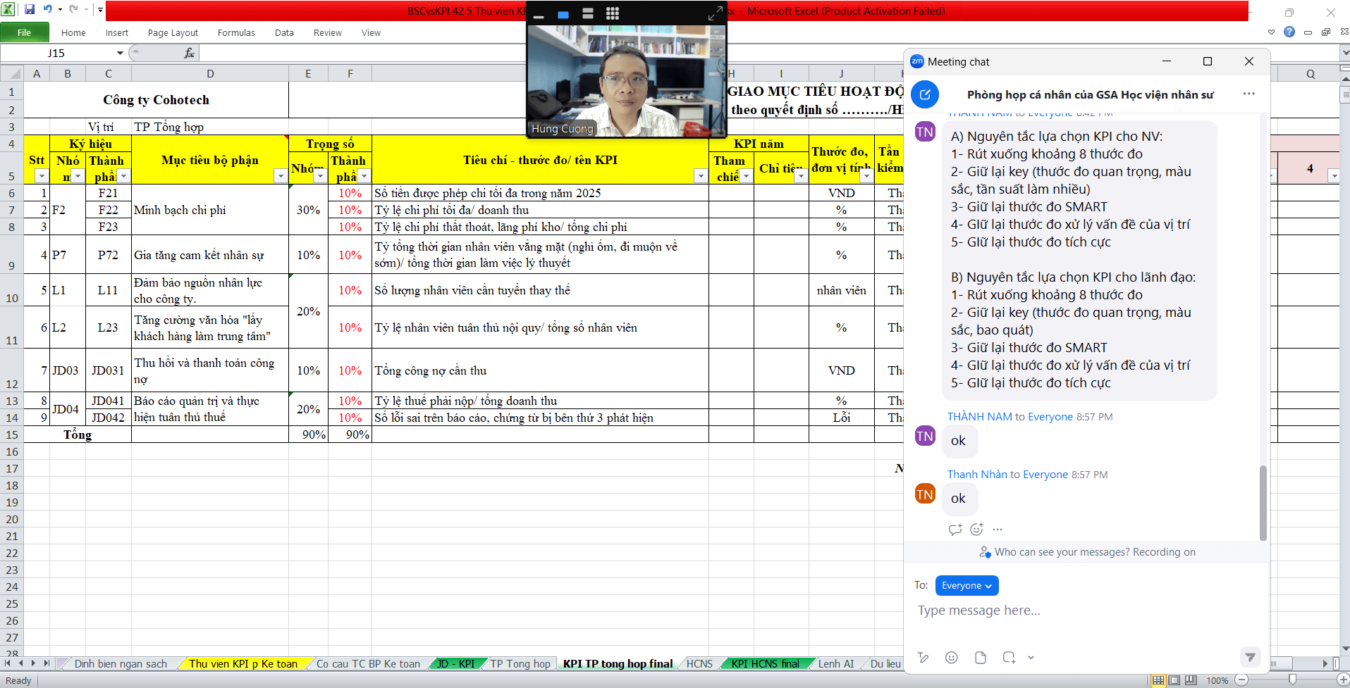Open the Stt column filter dropdown

[42, 176]
